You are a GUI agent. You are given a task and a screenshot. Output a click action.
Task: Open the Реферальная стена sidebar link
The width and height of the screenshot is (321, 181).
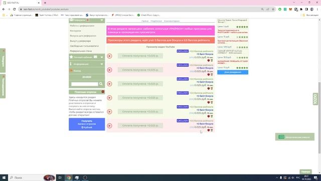(81, 51)
